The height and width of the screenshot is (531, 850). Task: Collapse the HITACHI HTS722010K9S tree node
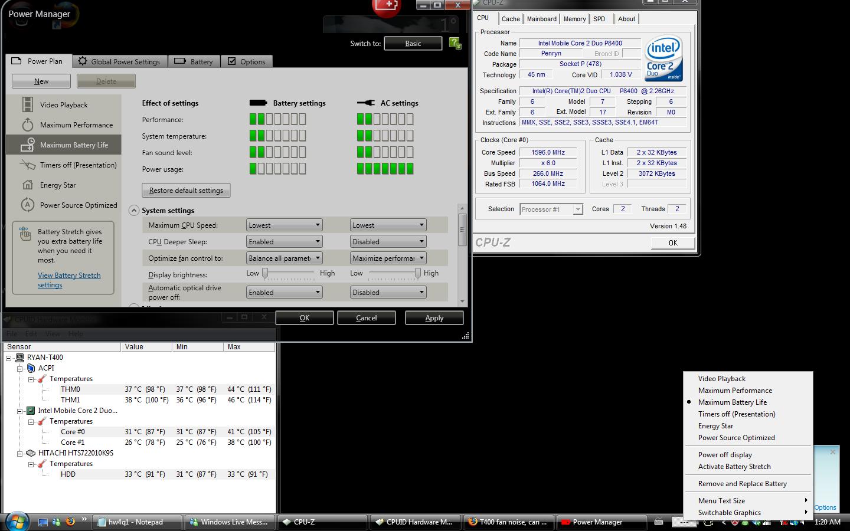point(19,453)
